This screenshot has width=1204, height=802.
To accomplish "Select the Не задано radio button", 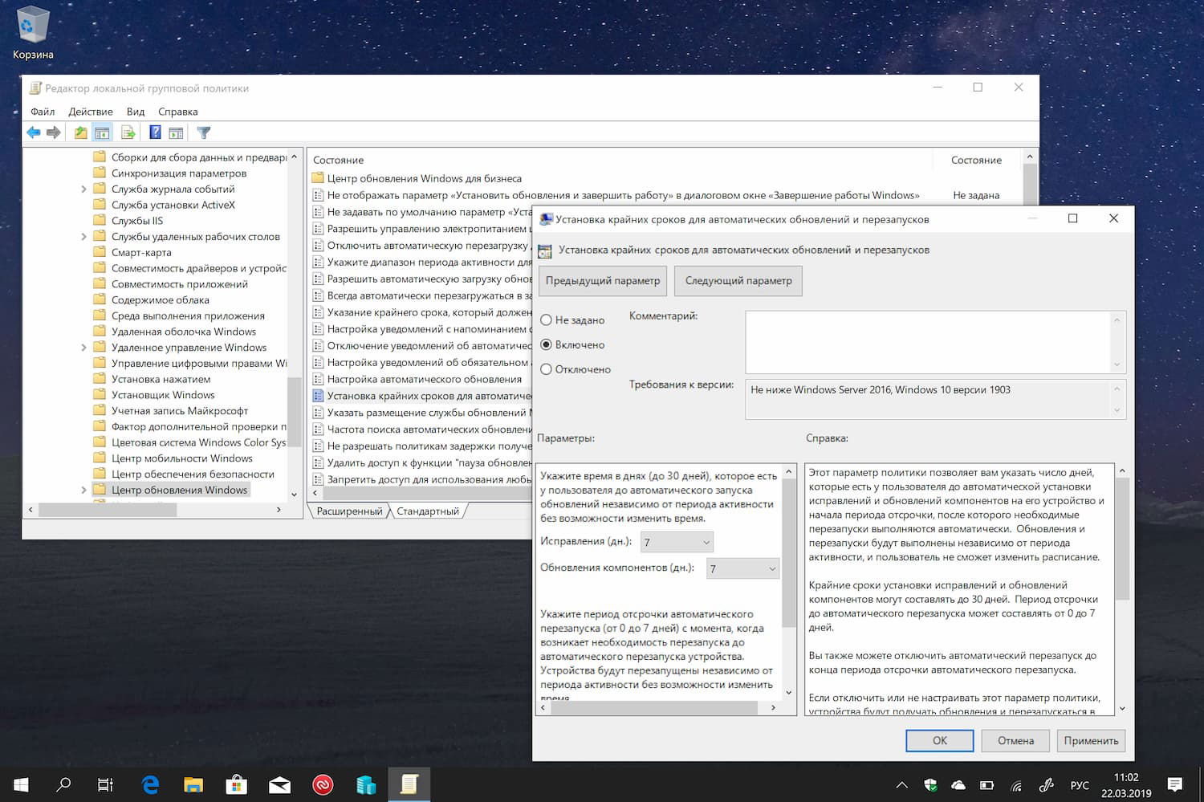I will coord(546,320).
